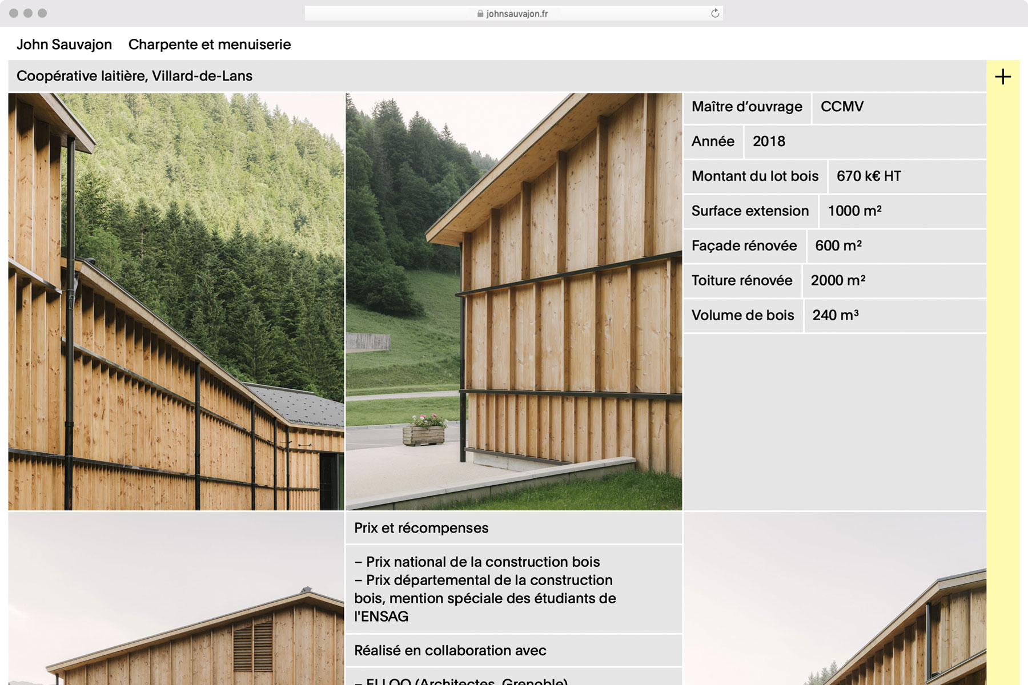Viewport: 1028px width, 685px height.
Task: Reload the page with the refresh icon
Action: click(x=714, y=13)
